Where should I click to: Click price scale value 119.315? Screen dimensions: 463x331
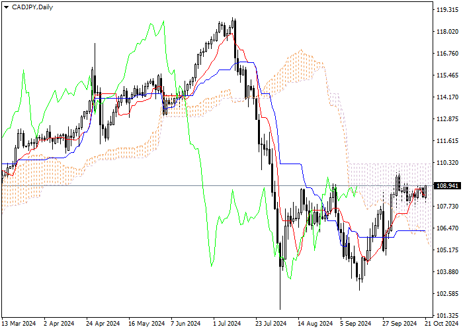[x=447, y=10]
